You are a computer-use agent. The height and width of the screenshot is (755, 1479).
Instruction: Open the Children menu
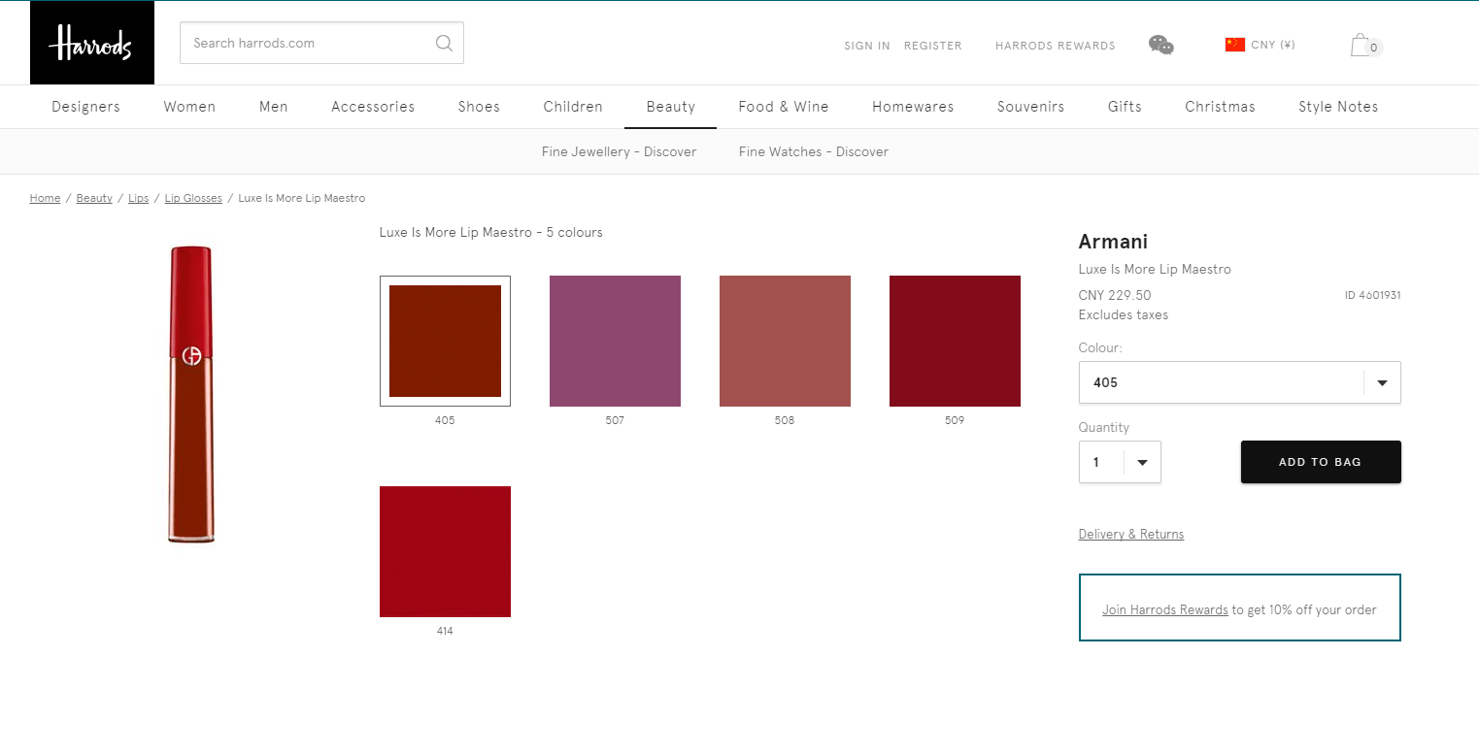[x=573, y=107]
